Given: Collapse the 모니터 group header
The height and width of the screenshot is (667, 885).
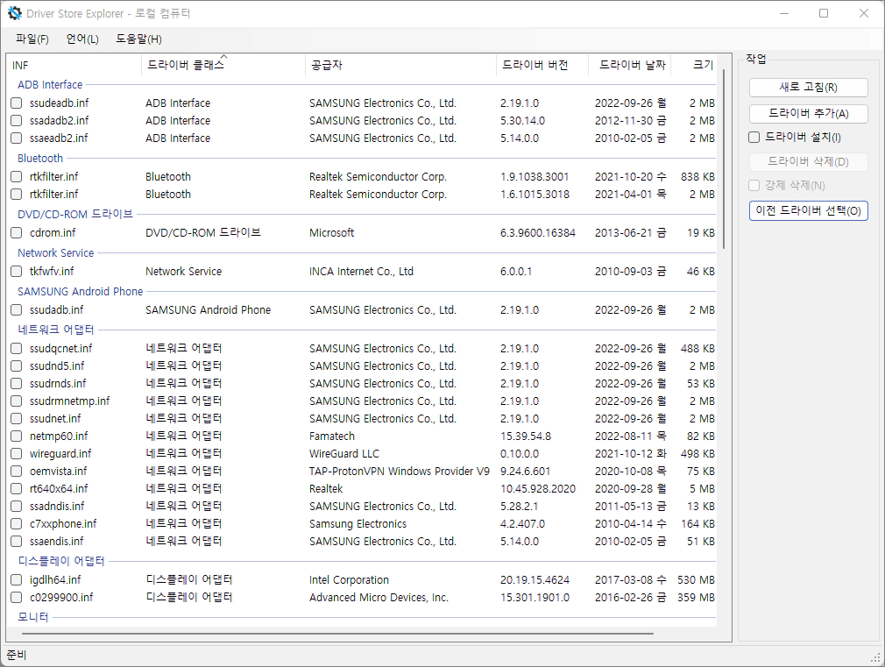Looking at the screenshot, I should [x=32, y=617].
